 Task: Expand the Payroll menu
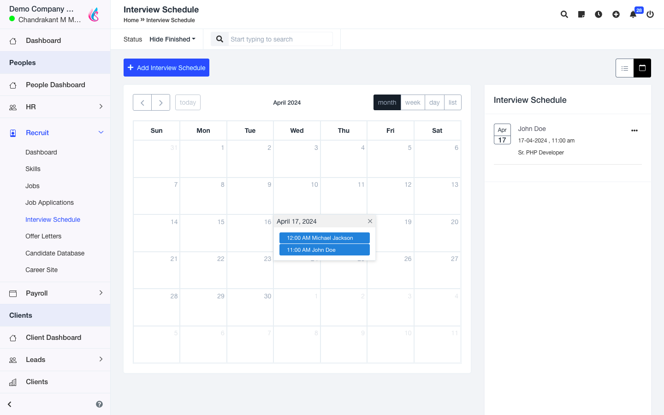55,293
